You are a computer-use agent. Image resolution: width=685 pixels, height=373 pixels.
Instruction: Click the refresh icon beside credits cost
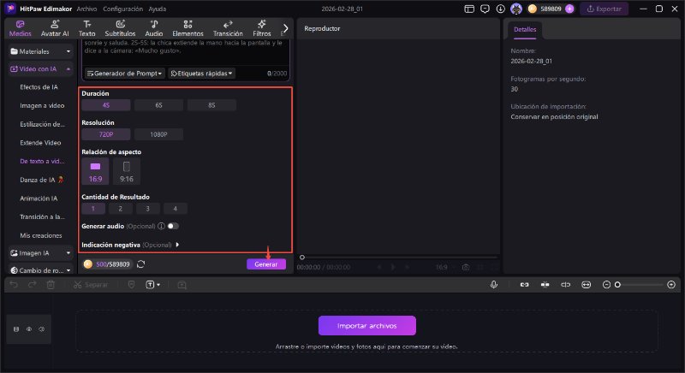[x=140, y=264]
